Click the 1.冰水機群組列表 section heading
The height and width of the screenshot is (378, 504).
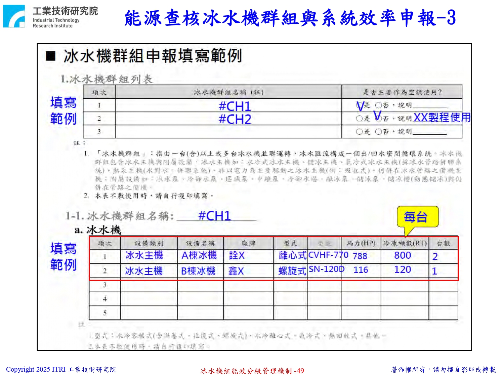coord(107,79)
